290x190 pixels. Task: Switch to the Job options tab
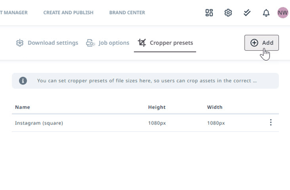click(x=108, y=43)
